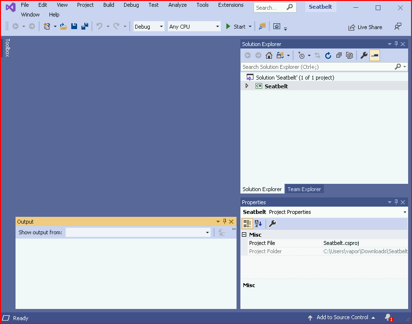
Task: Click the Visual Studio logo icon
Action: [x=11, y=7]
